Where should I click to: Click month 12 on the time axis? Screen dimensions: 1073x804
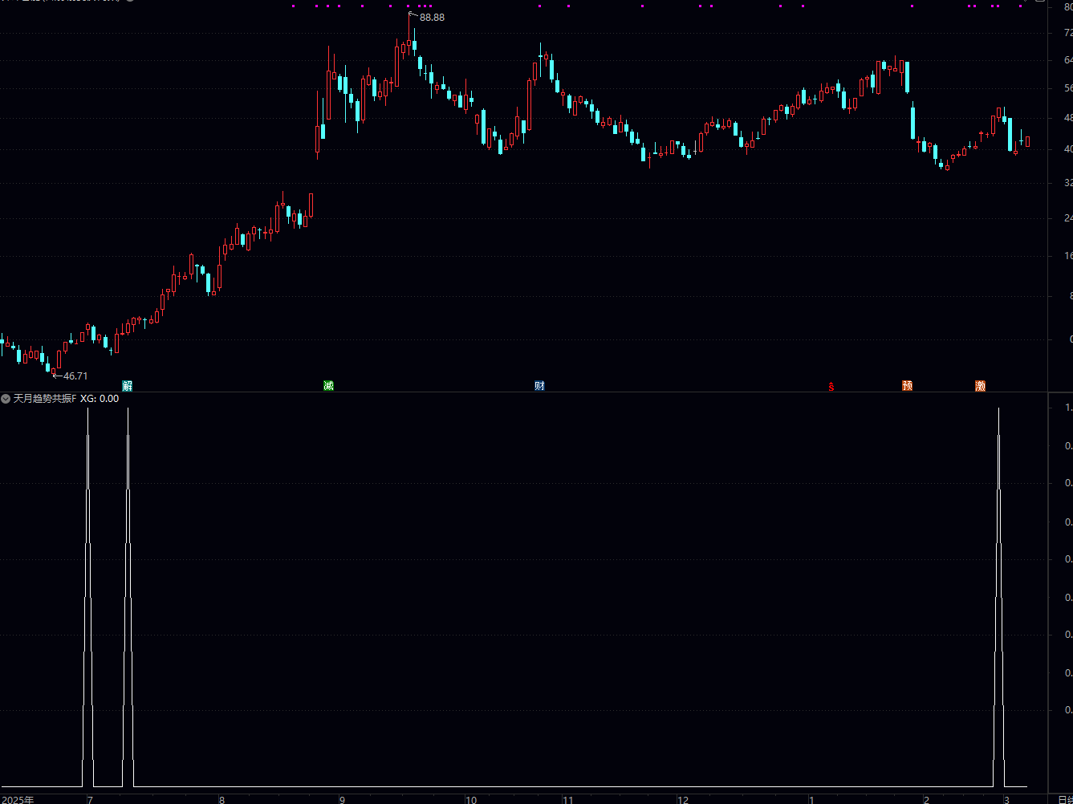(x=683, y=798)
